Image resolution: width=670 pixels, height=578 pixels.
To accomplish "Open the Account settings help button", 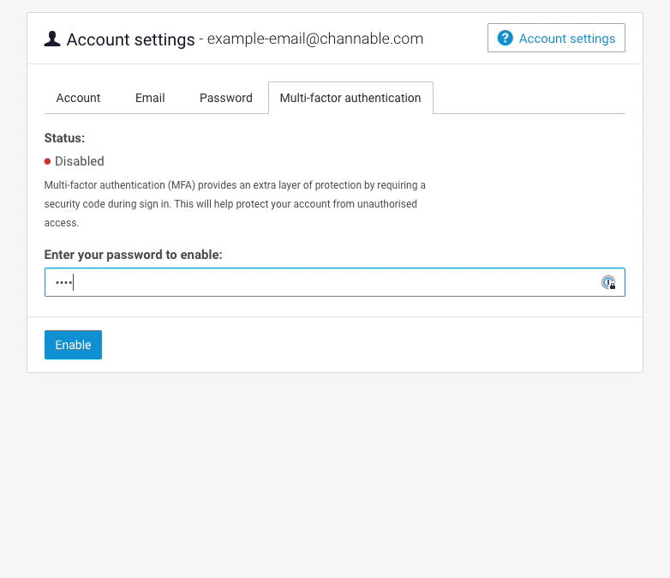I will click(x=556, y=38).
